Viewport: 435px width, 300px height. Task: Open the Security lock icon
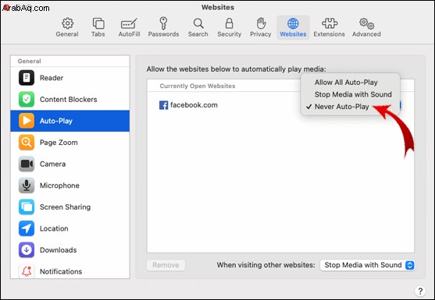point(229,23)
